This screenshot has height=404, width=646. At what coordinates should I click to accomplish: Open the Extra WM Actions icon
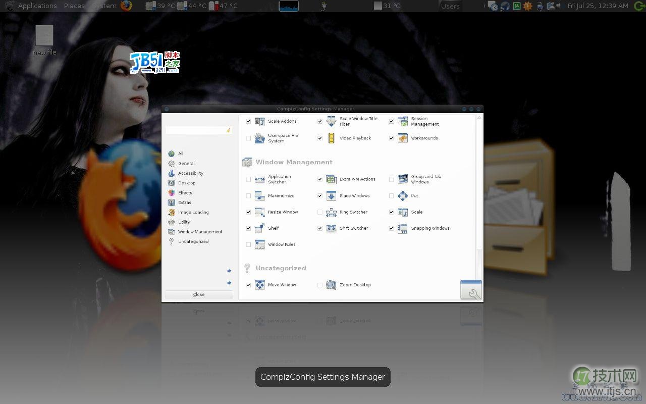(x=331, y=179)
